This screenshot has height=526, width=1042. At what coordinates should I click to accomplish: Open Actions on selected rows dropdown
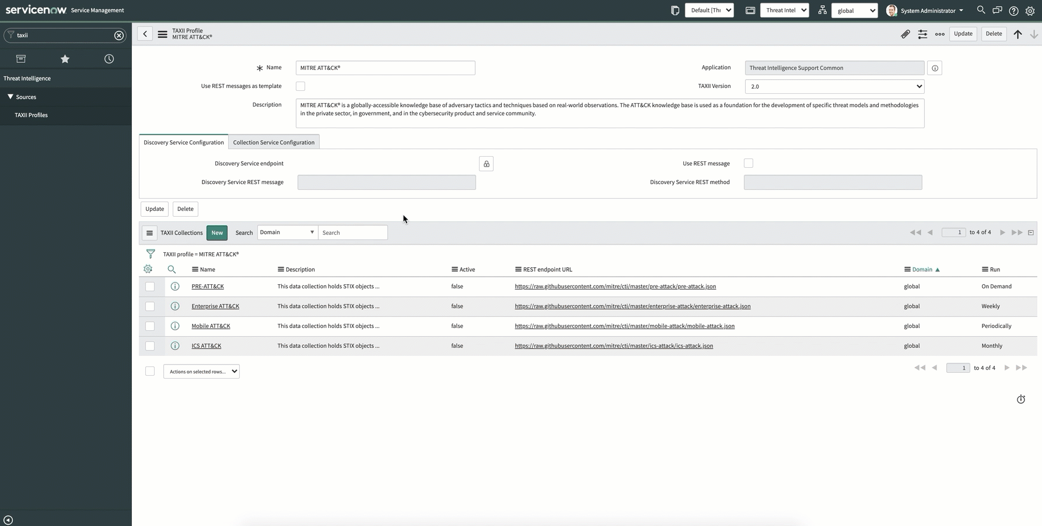tap(201, 372)
